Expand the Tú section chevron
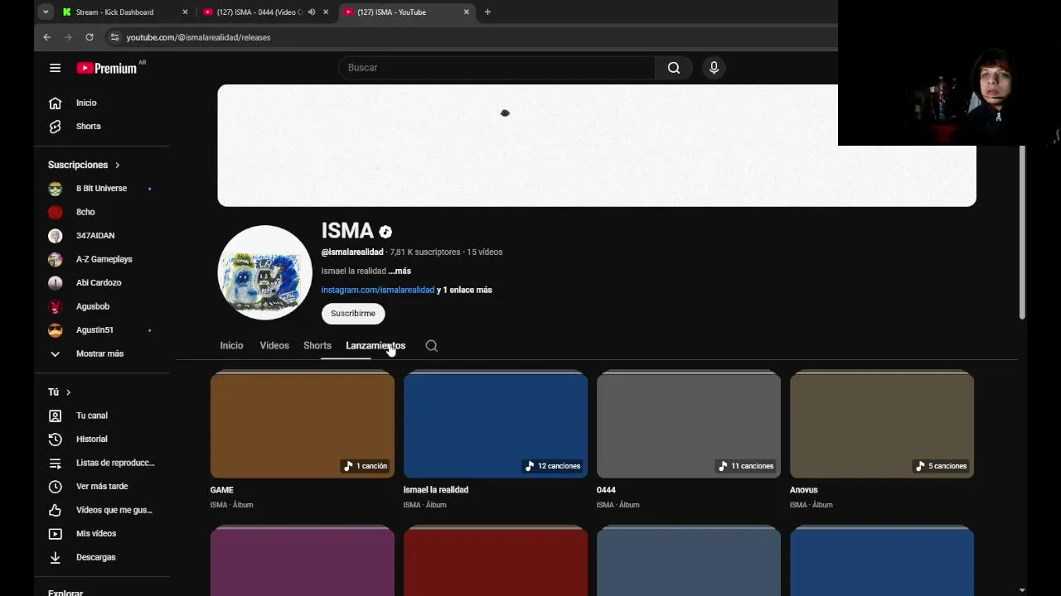This screenshot has height=596, width=1061. 68,392
